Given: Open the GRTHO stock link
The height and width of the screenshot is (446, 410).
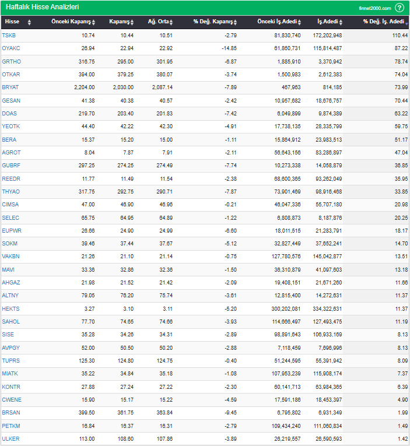Looking at the screenshot, I should (x=12, y=62).
